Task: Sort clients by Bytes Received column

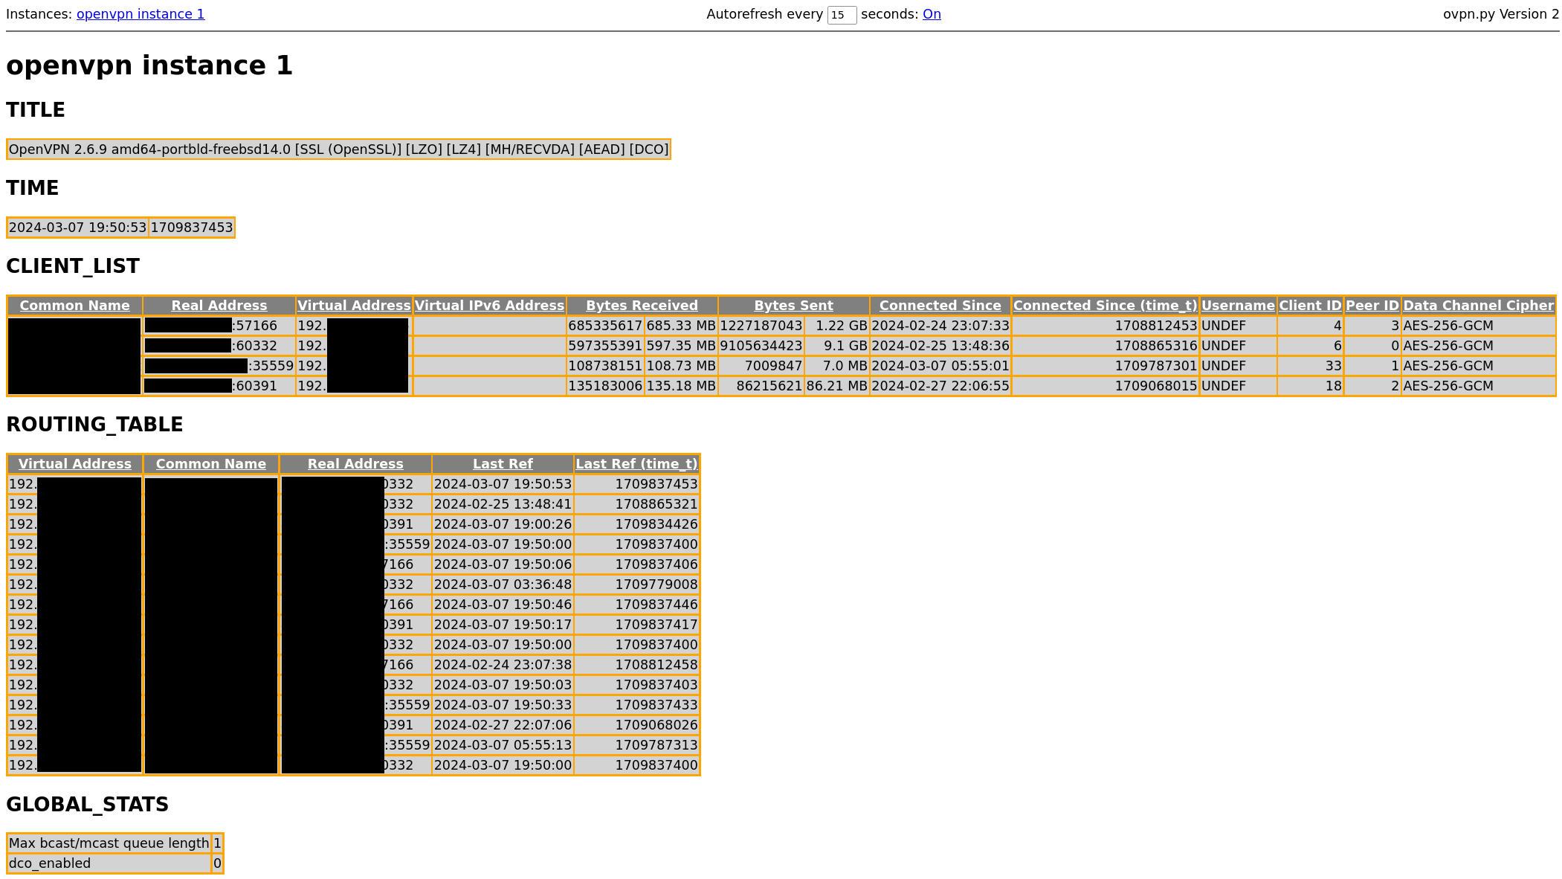Action: [x=642, y=306]
